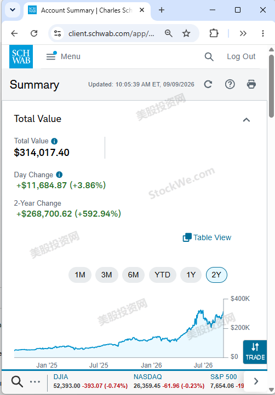
Task: Print the Summary page
Action: tap(251, 84)
